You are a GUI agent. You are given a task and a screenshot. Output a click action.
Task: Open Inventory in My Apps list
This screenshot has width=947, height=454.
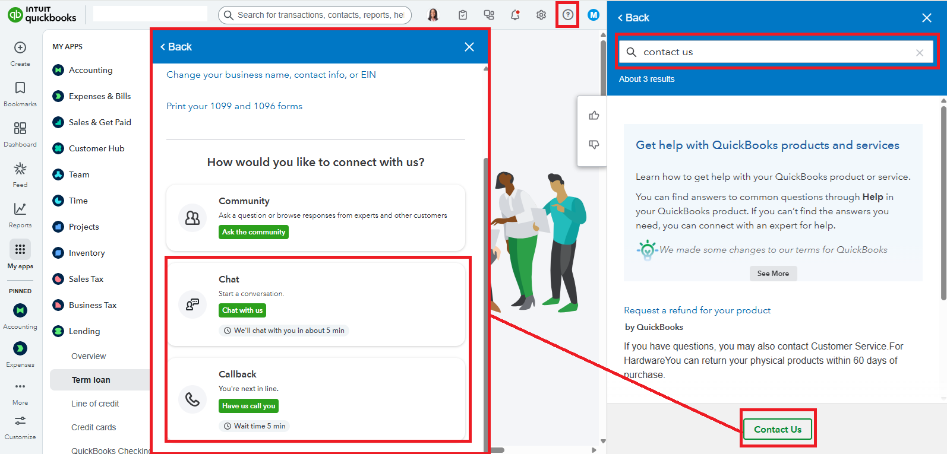(x=79, y=253)
